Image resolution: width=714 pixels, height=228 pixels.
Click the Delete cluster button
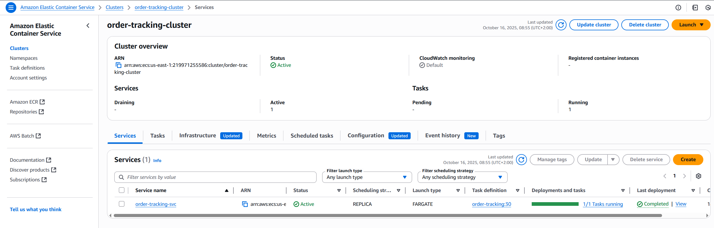pyautogui.click(x=645, y=25)
